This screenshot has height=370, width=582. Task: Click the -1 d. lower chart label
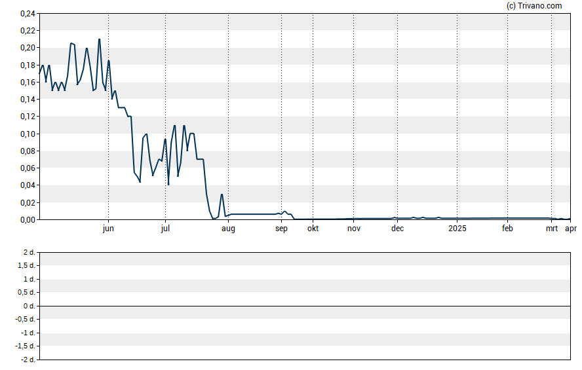[x=28, y=333]
